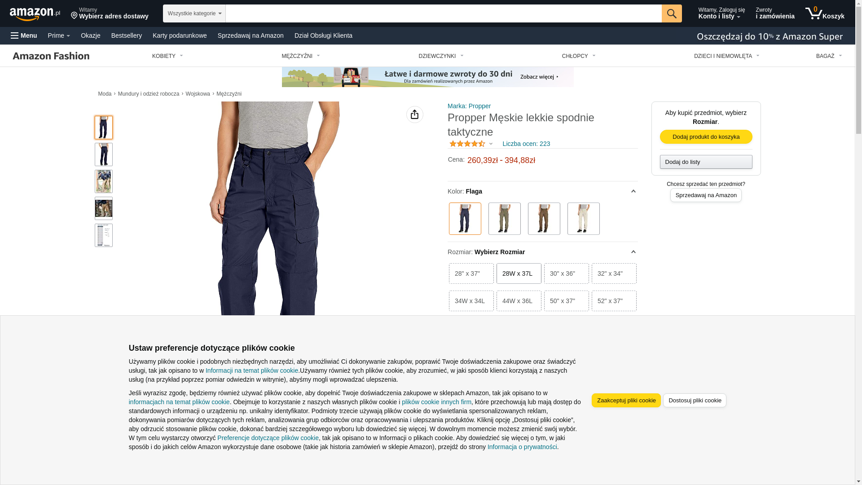
Task: Click the search magnifier icon button
Action: pos(672,13)
